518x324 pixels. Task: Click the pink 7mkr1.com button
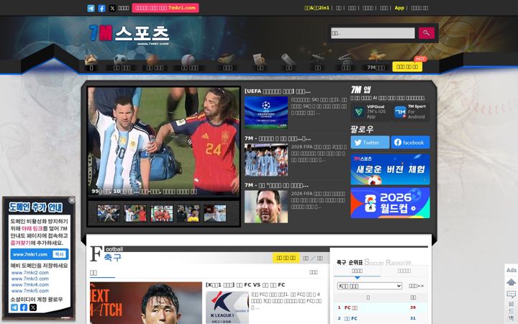(165, 8)
